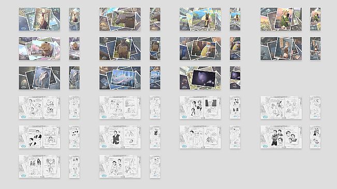Open the wide bear with cherry blossoms collage
The height and width of the screenshot is (189, 337).
pyautogui.click(x=39, y=49)
